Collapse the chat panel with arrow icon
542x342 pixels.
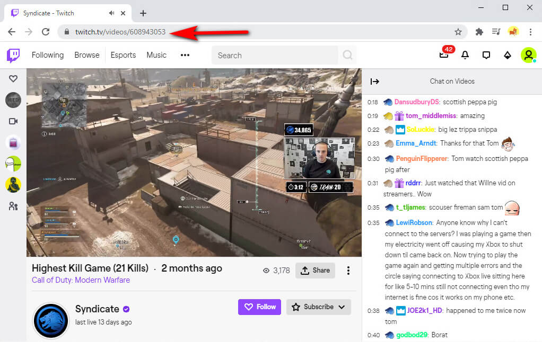pos(375,82)
